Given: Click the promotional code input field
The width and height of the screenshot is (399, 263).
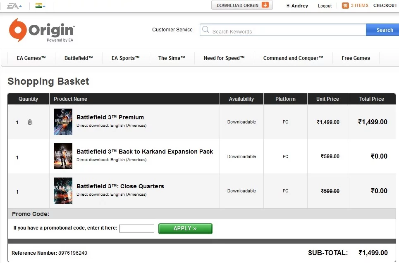Looking at the screenshot, I should click(136, 228).
